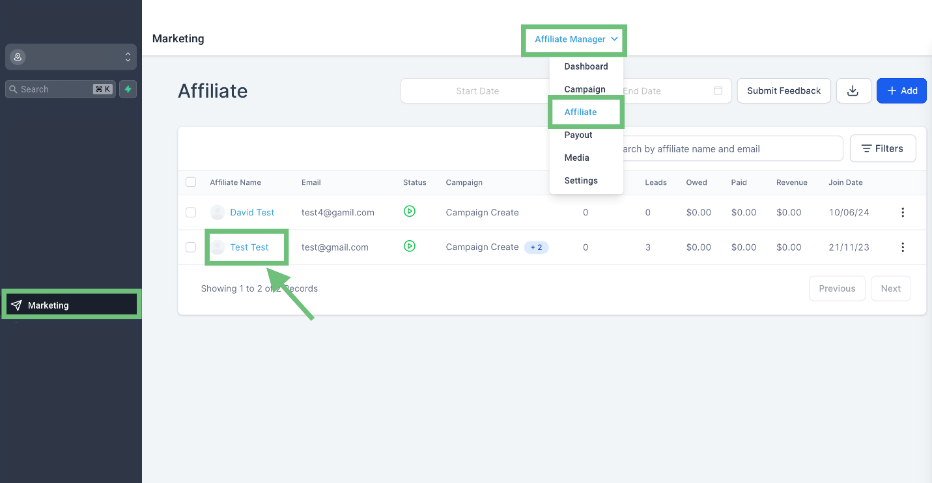
Task: Open the Test Test affiliate link
Action: (x=249, y=247)
